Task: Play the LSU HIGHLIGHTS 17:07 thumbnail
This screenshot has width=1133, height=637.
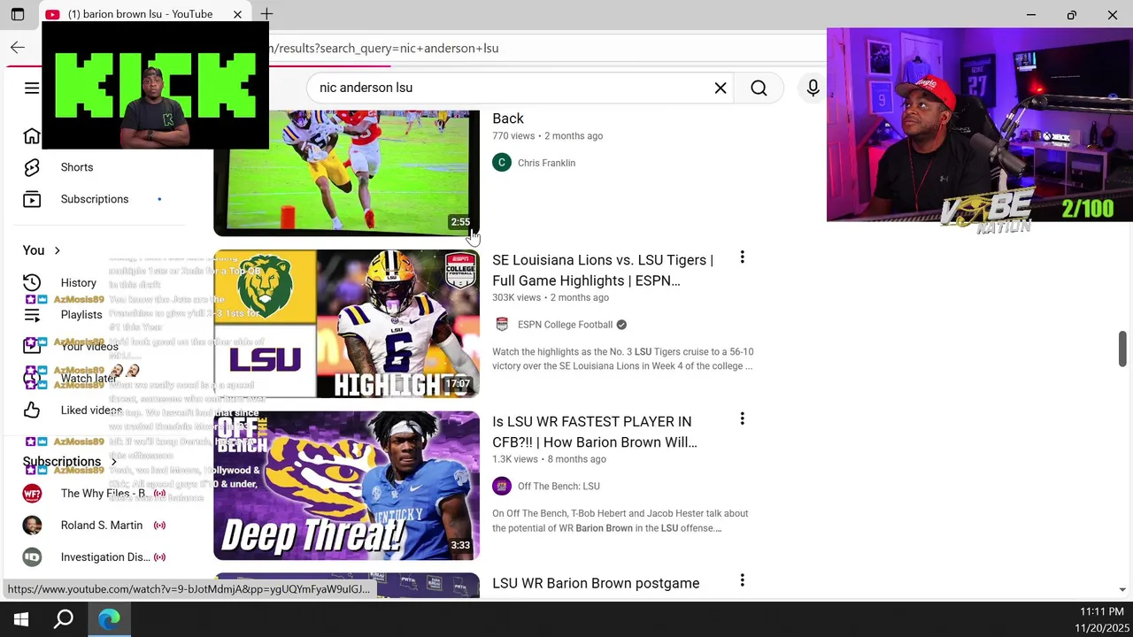Action: (346, 324)
